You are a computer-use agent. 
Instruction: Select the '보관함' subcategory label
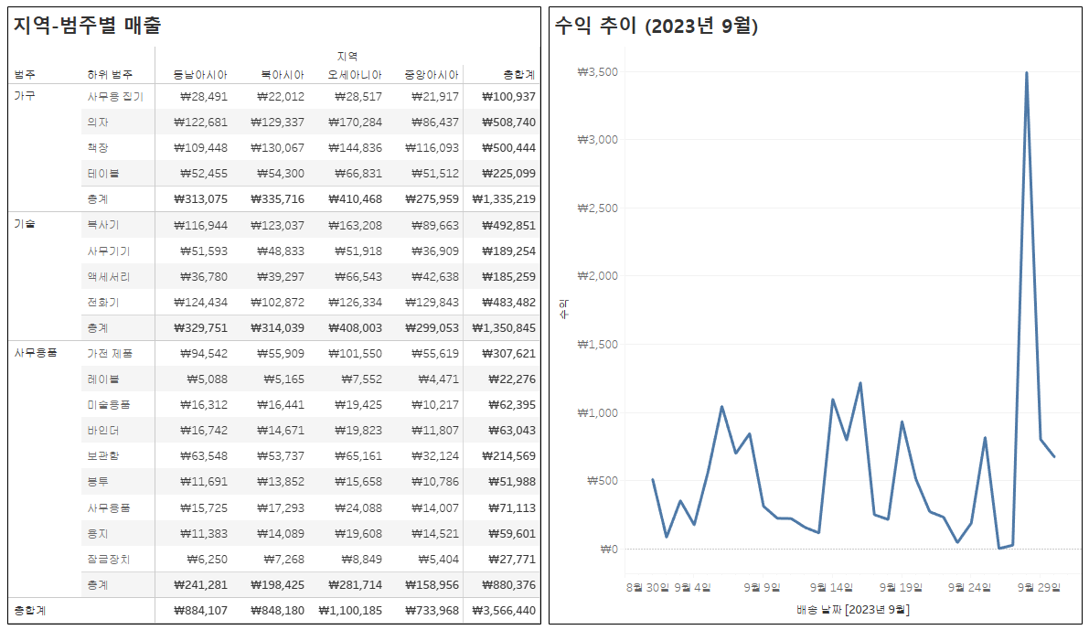pos(103,455)
